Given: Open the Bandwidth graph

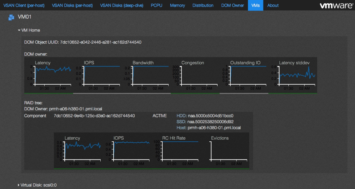Looking at the screenshot, I should tap(146, 75).
